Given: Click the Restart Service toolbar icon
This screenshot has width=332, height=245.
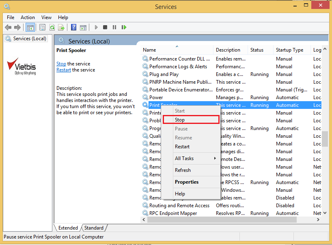Looking at the screenshot, I should 124,27.
